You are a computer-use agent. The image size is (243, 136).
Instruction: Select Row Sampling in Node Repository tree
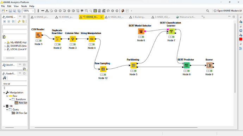tap(21, 103)
